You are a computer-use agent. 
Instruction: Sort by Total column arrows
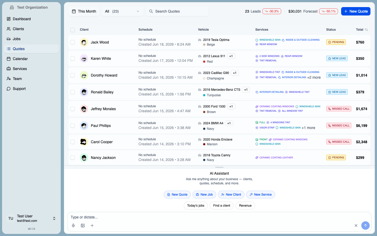pyautogui.click(x=366, y=30)
